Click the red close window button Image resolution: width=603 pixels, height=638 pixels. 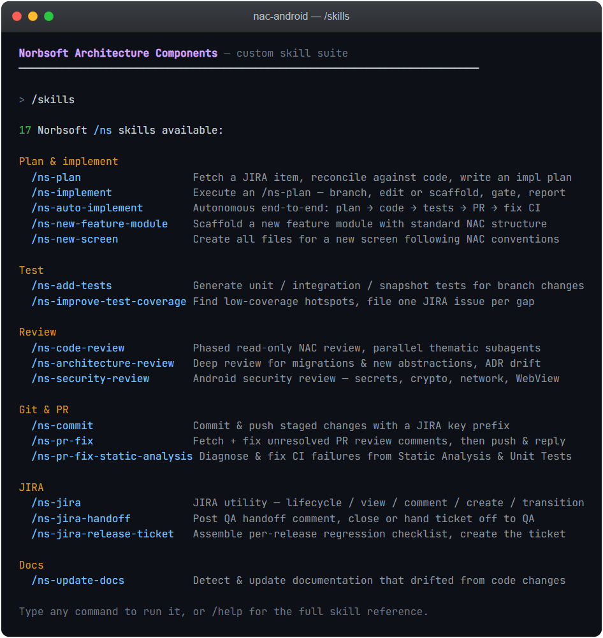tap(17, 17)
